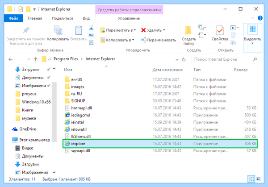Select the ielowutil application icon
The width and height of the screenshot is (268, 187).
[67, 129]
